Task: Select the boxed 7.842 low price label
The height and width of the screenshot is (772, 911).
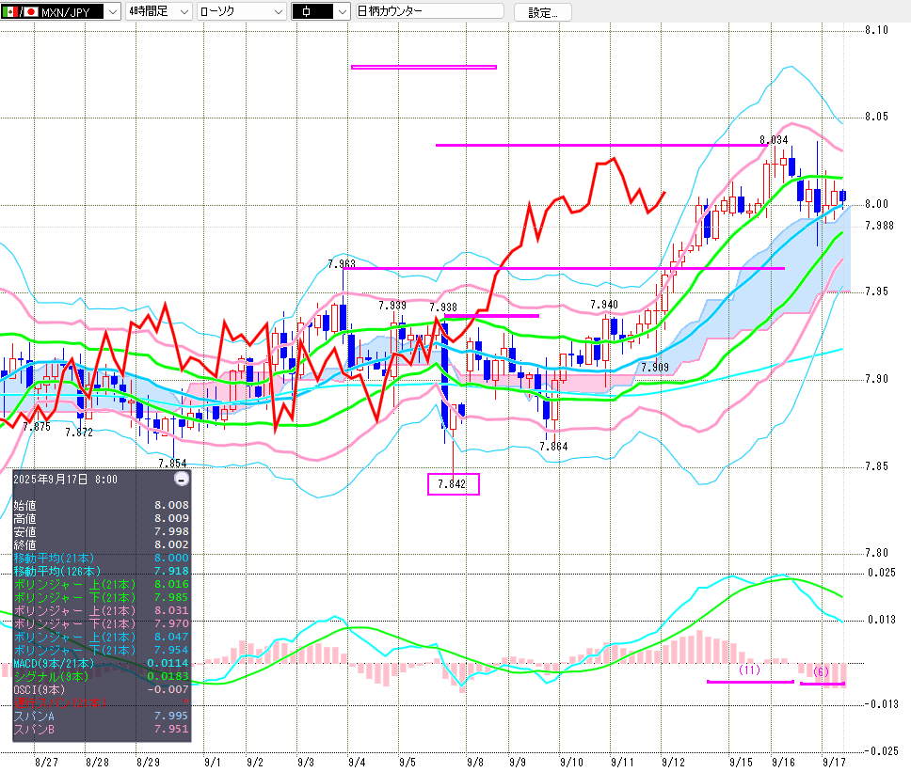Action: [454, 484]
